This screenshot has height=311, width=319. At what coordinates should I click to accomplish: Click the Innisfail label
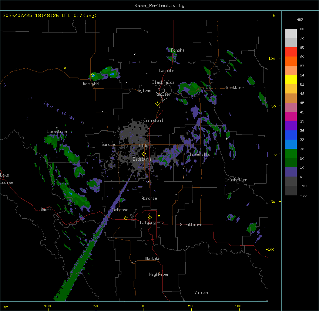point(154,120)
